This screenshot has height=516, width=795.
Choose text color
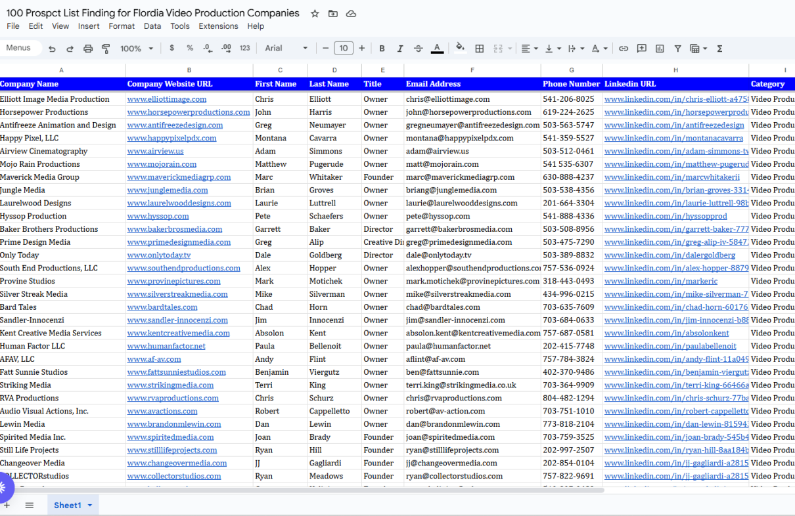pyautogui.click(x=437, y=49)
